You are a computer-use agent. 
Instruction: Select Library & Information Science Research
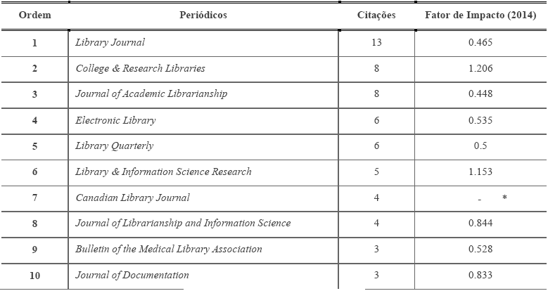tap(163, 172)
